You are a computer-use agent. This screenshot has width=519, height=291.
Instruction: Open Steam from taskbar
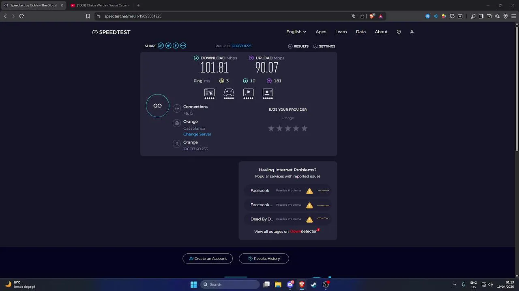(x=313, y=285)
